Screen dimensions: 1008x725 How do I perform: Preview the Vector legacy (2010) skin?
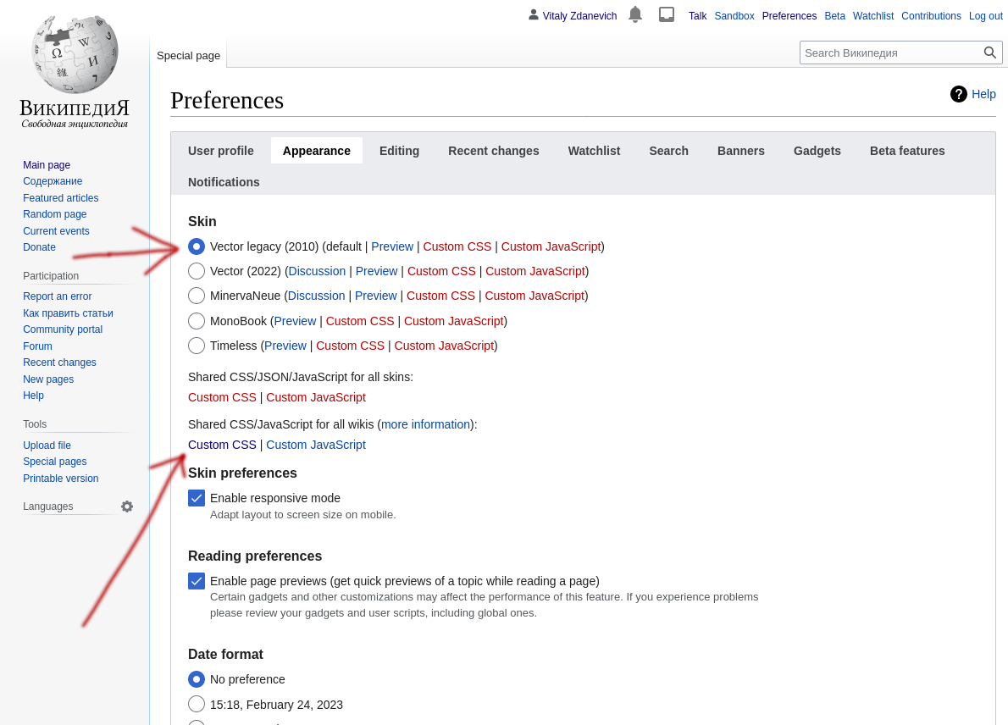(x=392, y=246)
